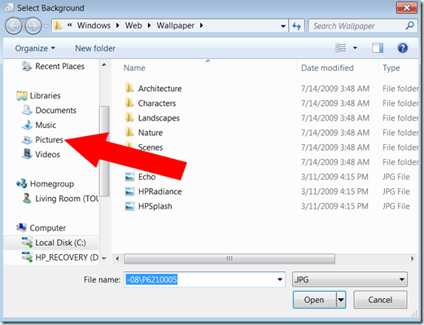Open the File name history dropdown

280,279
